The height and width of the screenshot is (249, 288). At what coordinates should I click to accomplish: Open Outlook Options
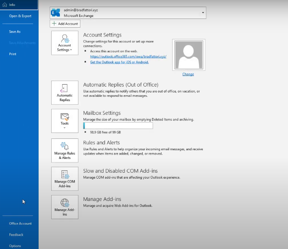click(15, 246)
